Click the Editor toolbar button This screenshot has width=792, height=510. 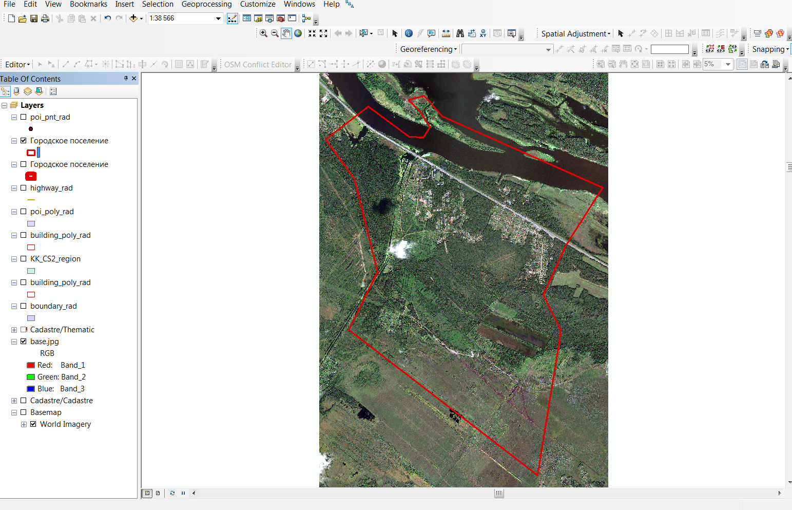[17, 65]
